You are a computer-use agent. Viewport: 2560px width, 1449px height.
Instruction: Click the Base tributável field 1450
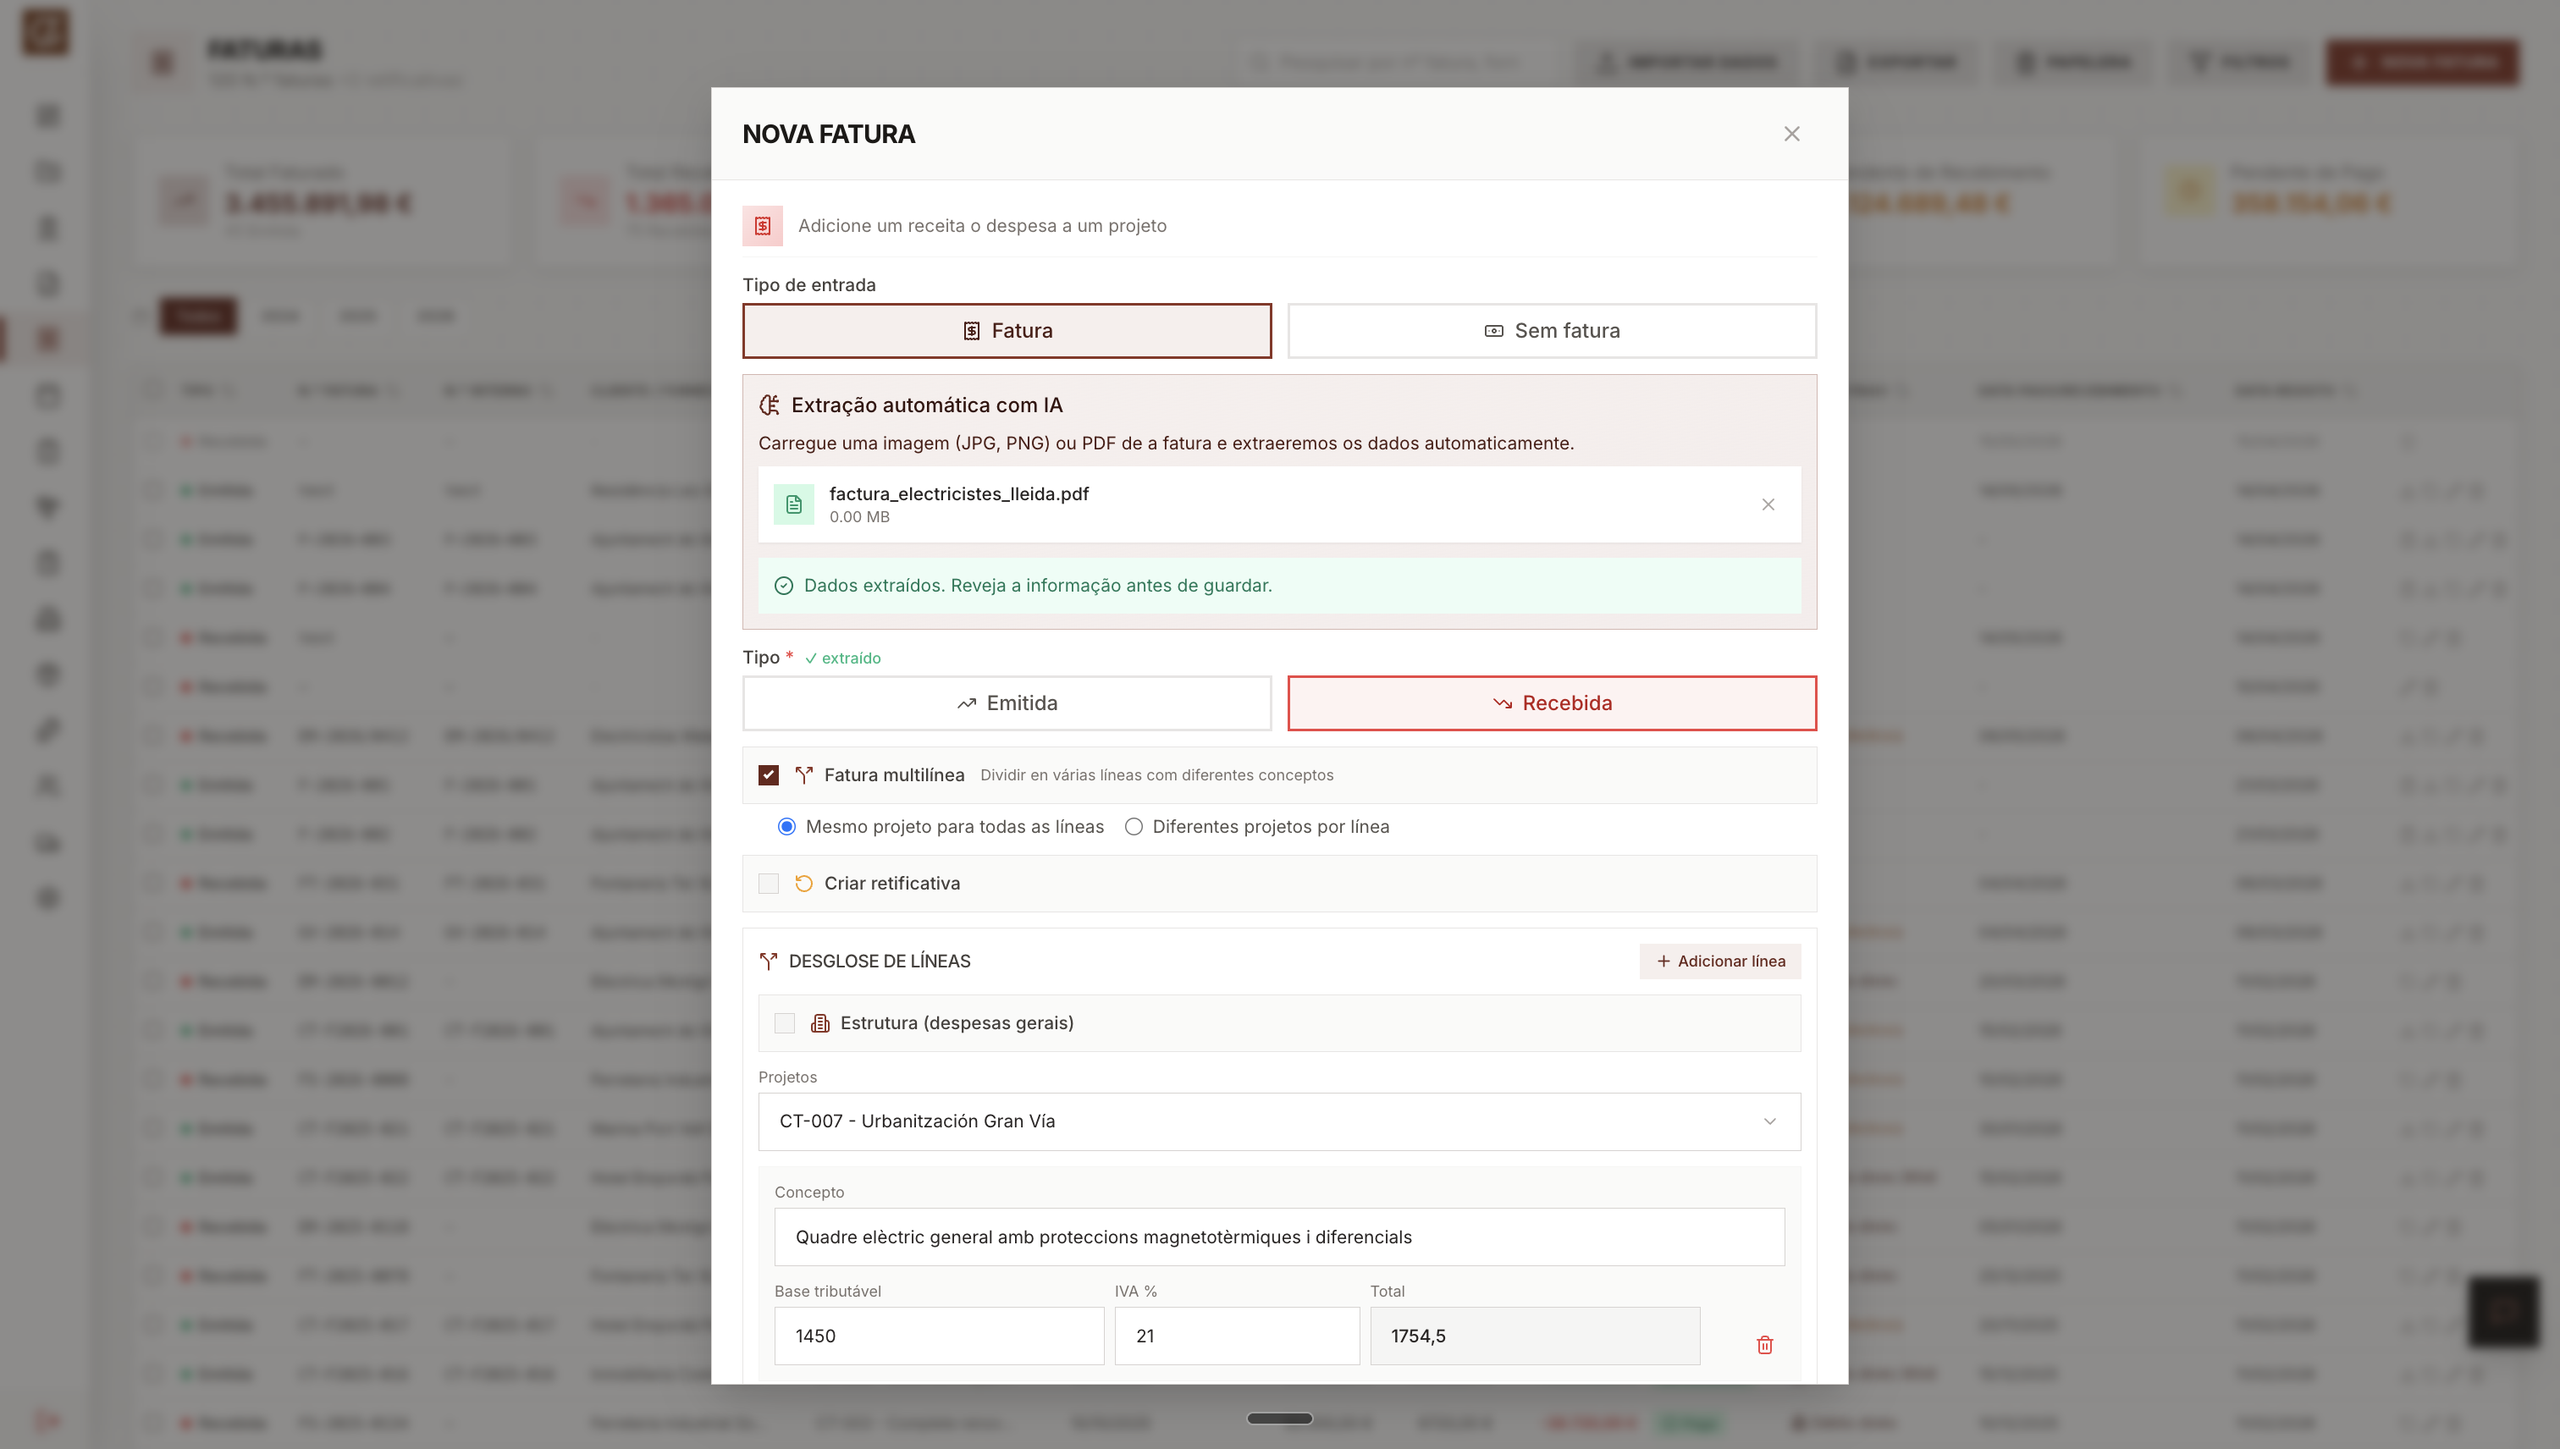940,1336
